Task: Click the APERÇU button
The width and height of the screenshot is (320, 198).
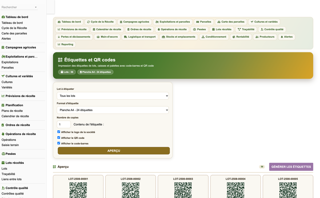Action: tap(114, 151)
